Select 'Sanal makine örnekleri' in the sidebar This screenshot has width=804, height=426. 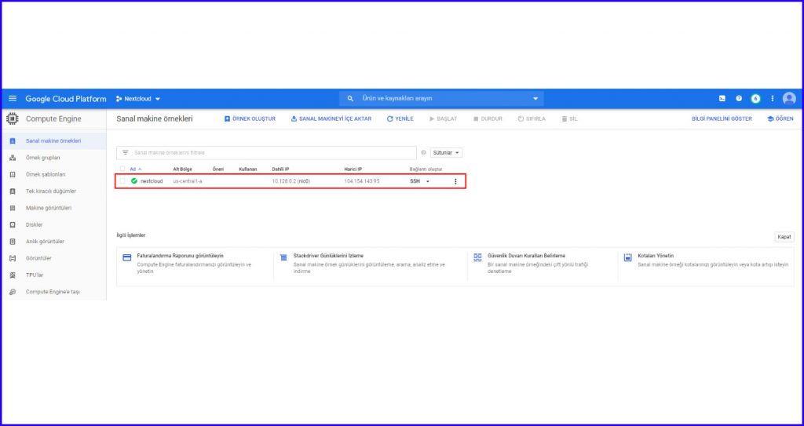[x=53, y=141]
